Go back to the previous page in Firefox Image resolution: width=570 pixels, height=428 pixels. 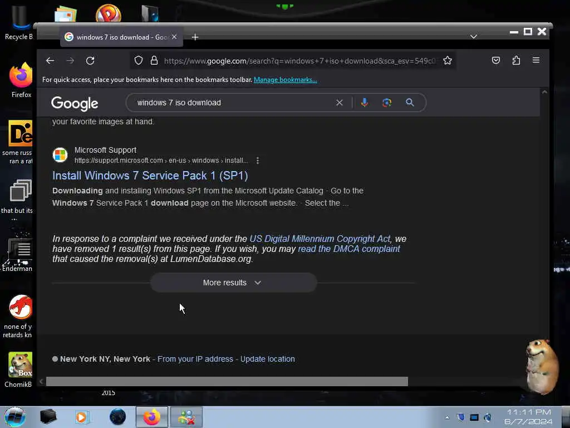pyautogui.click(x=50, y=61)
